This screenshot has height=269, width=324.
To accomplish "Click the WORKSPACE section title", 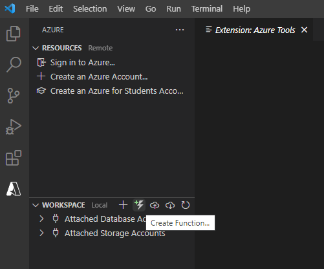I will click(63, 205).
